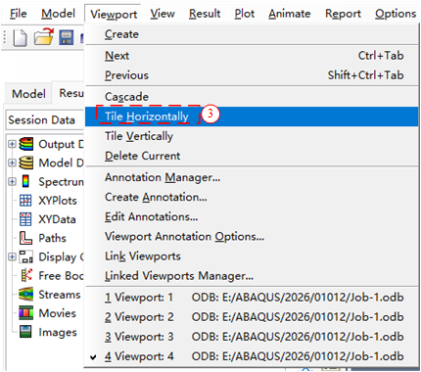Open the File menu
This screenshot has width=421, height=372.
click(x=18, y=14)
